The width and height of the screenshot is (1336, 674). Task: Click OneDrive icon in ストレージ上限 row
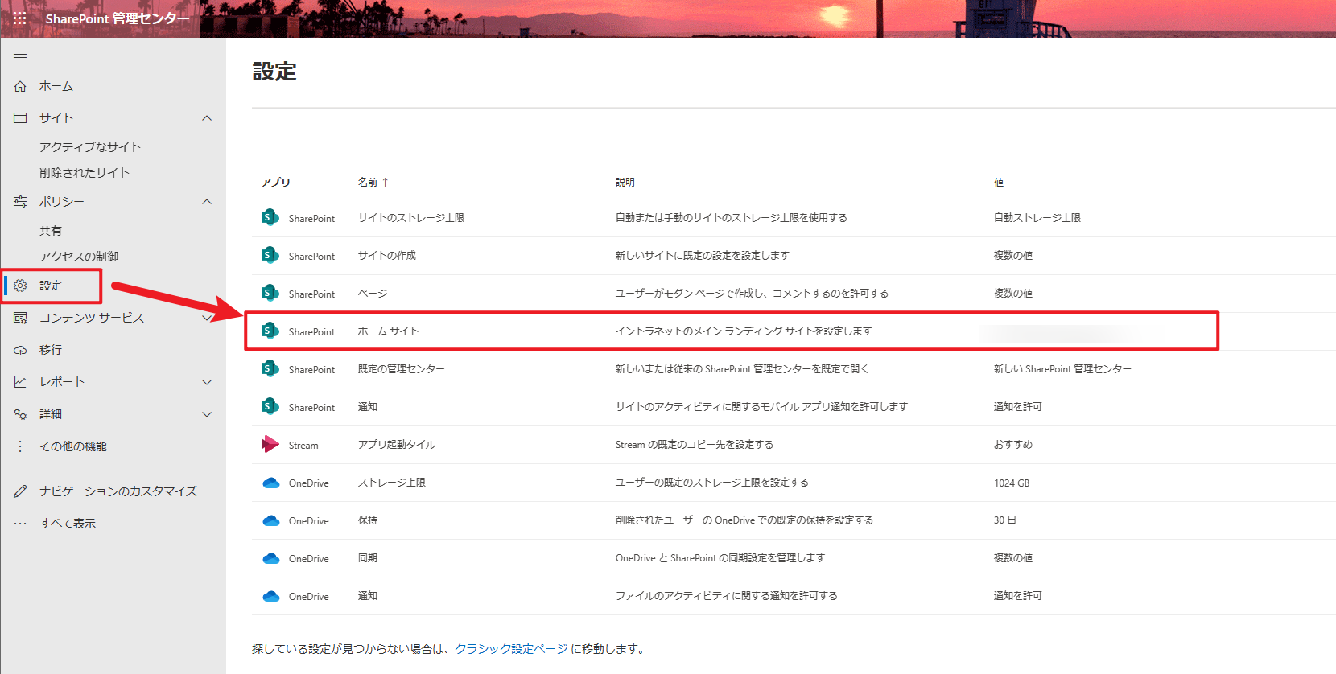(x=270, y=483)
